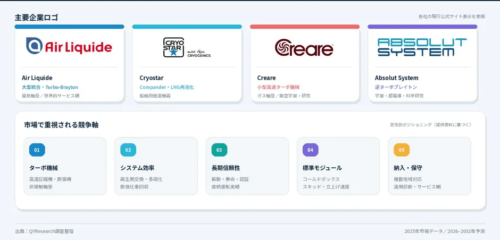
Task: Click the 'Air Liquide' company name text
Action: pyautogui.click(x=37, y=78)
